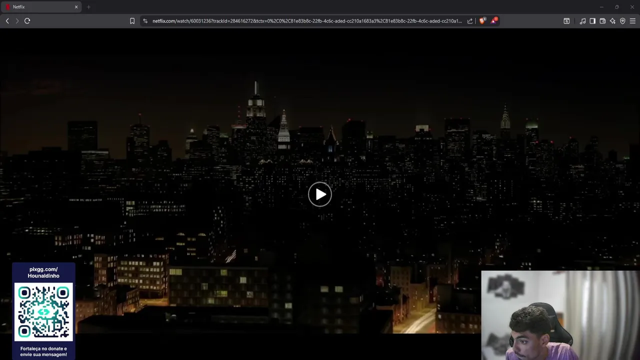Open Leo AI sparkle icon

pyautogui.click(x=612, y=21)
